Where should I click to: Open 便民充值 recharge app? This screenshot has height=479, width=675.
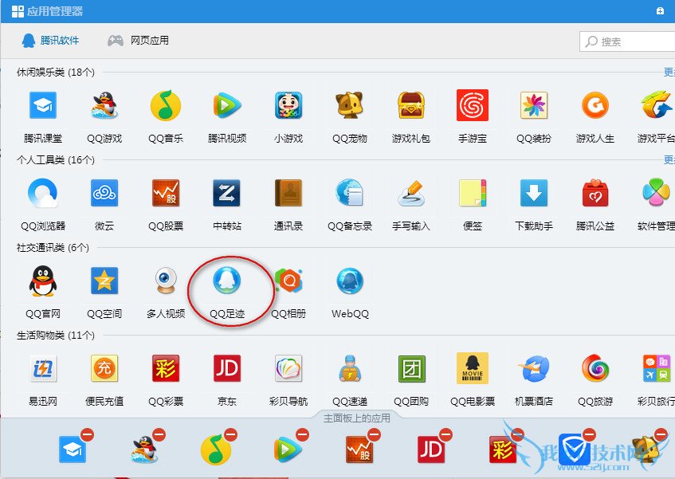[x=104, y=369]
